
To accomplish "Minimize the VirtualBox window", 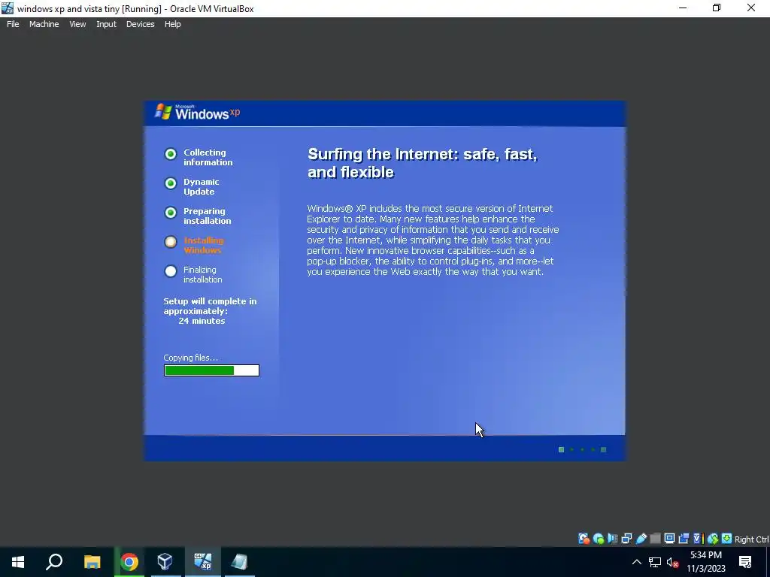I will coord(683,8).
